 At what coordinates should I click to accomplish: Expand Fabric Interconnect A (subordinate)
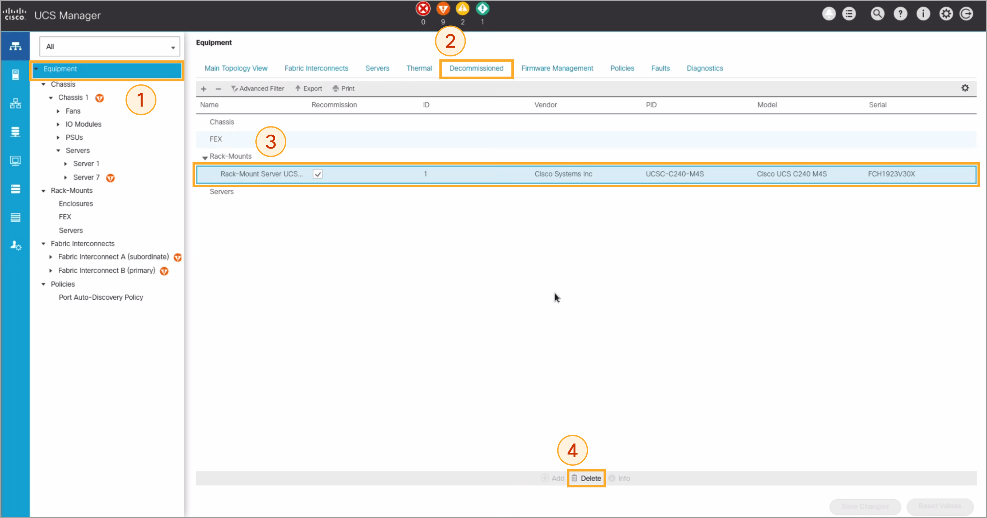[51, 257]
